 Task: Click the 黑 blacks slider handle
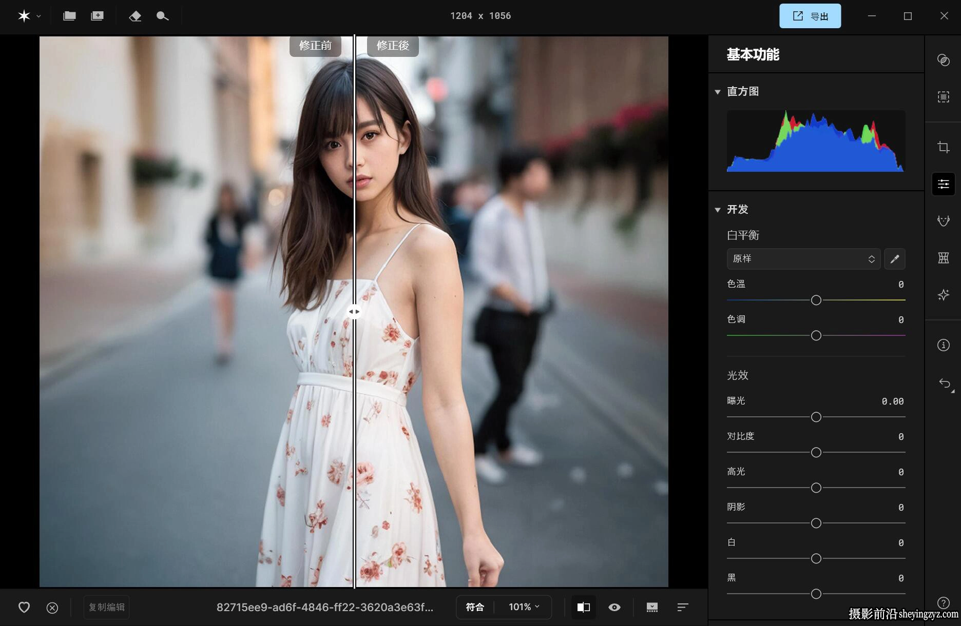(x=816, y=594)
